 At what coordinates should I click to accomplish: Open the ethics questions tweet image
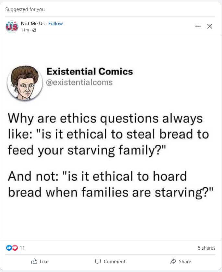(111, 138)
